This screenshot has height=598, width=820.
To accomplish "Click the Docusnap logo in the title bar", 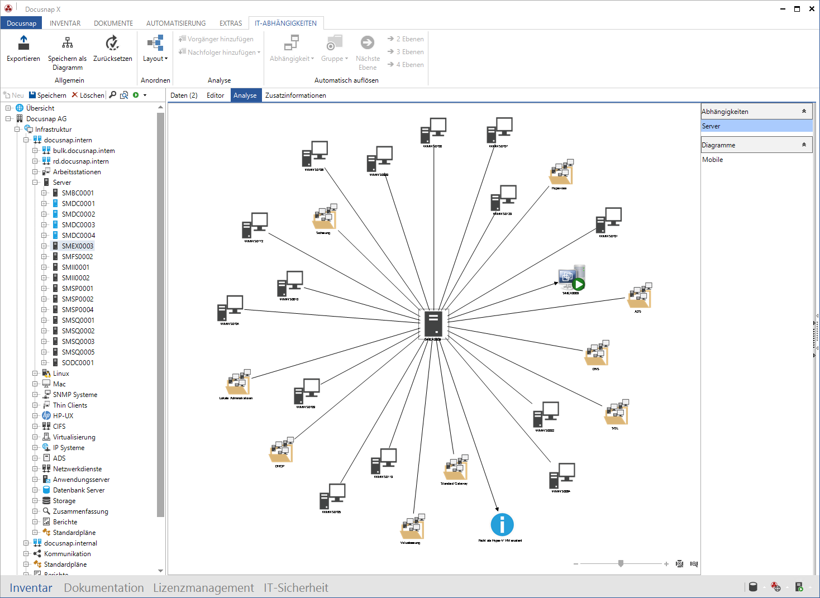I will pyautogui.click(x=8, y=8).
